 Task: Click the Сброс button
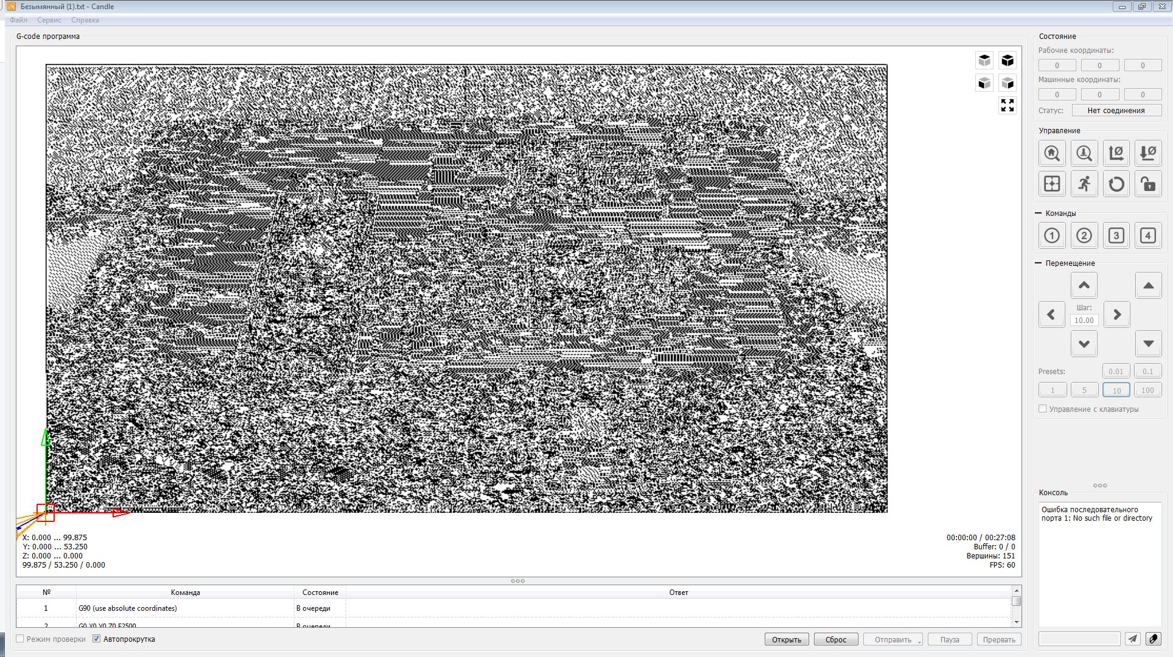coord(835,639)
